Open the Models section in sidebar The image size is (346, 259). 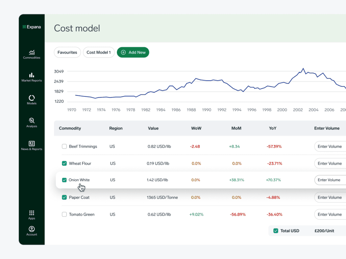[x=31, y=99]
